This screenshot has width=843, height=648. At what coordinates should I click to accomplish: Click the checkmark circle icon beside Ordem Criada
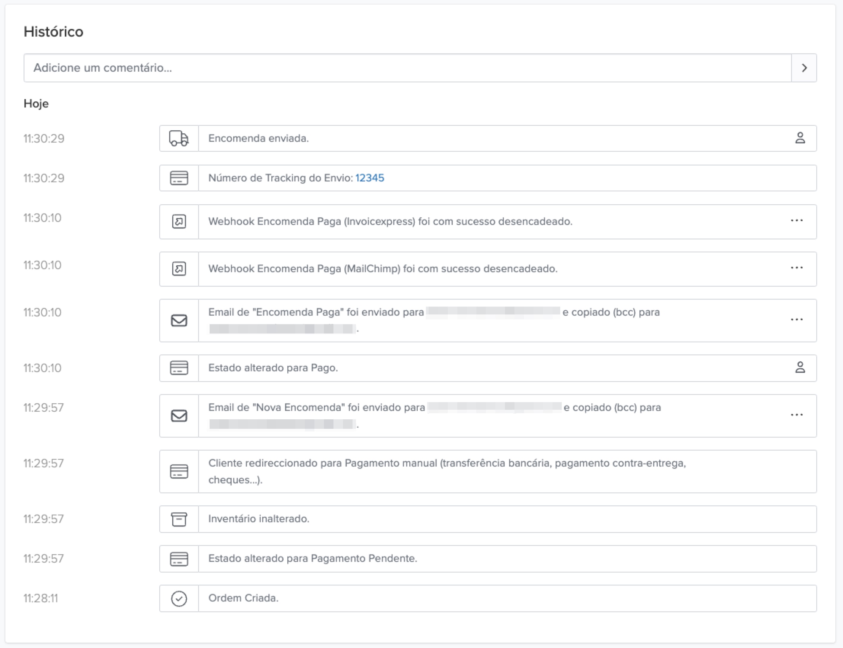[179, 598]
